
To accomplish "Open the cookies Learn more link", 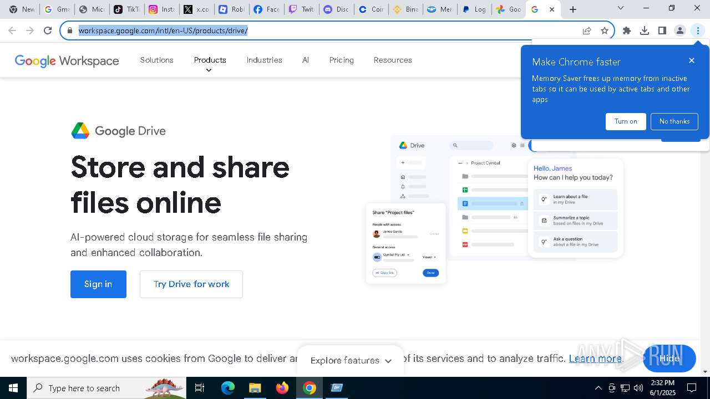I will pyautogui.click(x=595, y=359).
